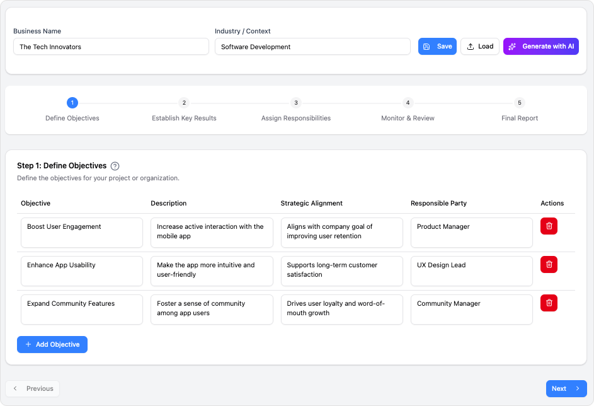Click the Business Name label
594x406 pixels.
click(x=37, y=31)
